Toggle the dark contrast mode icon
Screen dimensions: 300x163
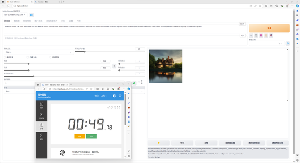click(x=114, y=96)
